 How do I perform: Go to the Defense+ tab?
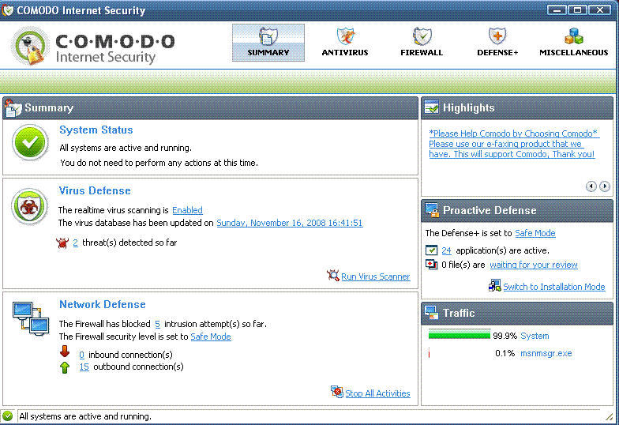(497, 43)
